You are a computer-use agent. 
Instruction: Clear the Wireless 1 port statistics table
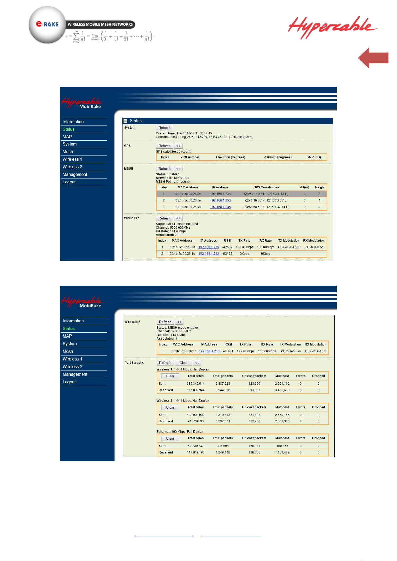click(x=170, y=376)
